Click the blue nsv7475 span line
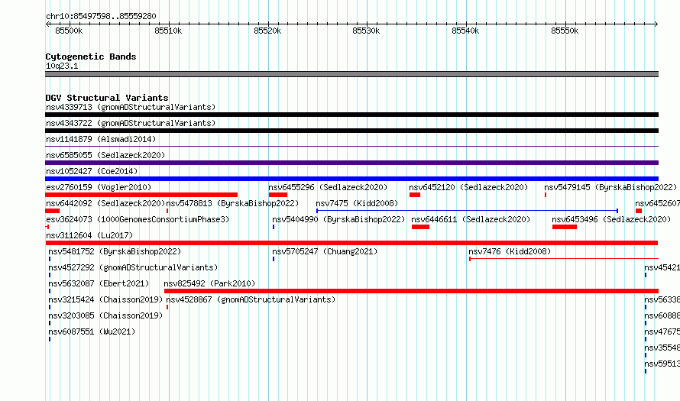The image size is (680, 401). (467, 211)
